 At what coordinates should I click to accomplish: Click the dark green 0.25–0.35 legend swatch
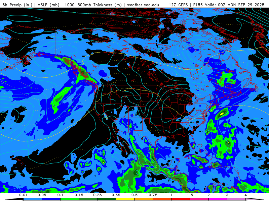107,199
